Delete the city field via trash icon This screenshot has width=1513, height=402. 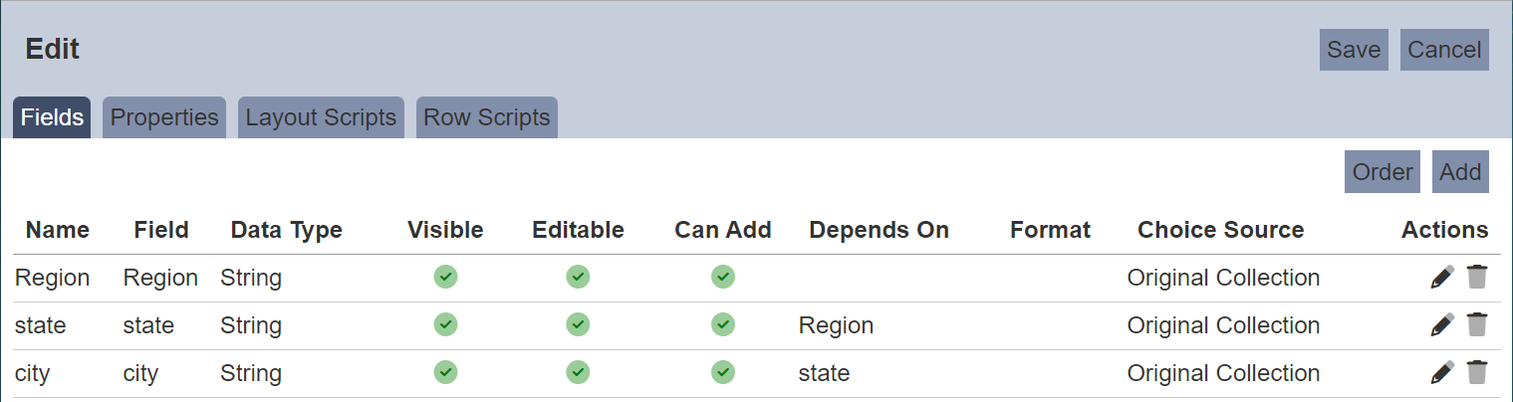pos(1477,373)
